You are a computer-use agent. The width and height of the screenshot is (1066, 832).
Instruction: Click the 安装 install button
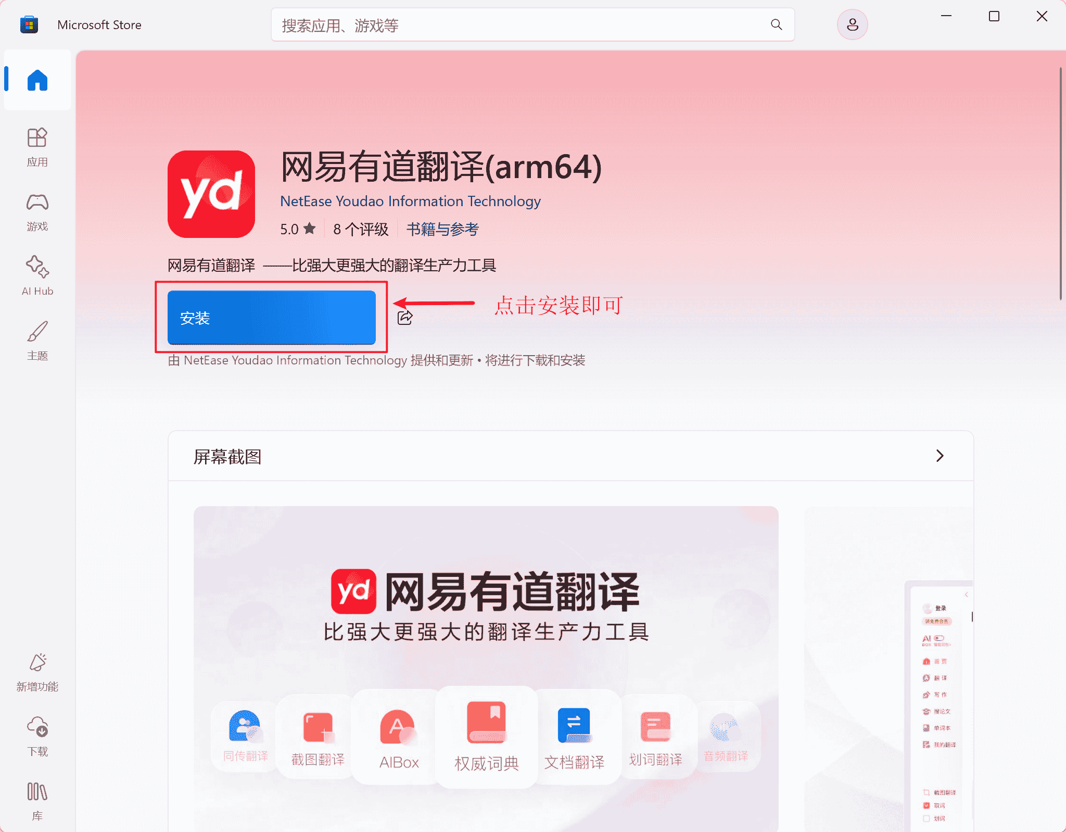(271, 318)
